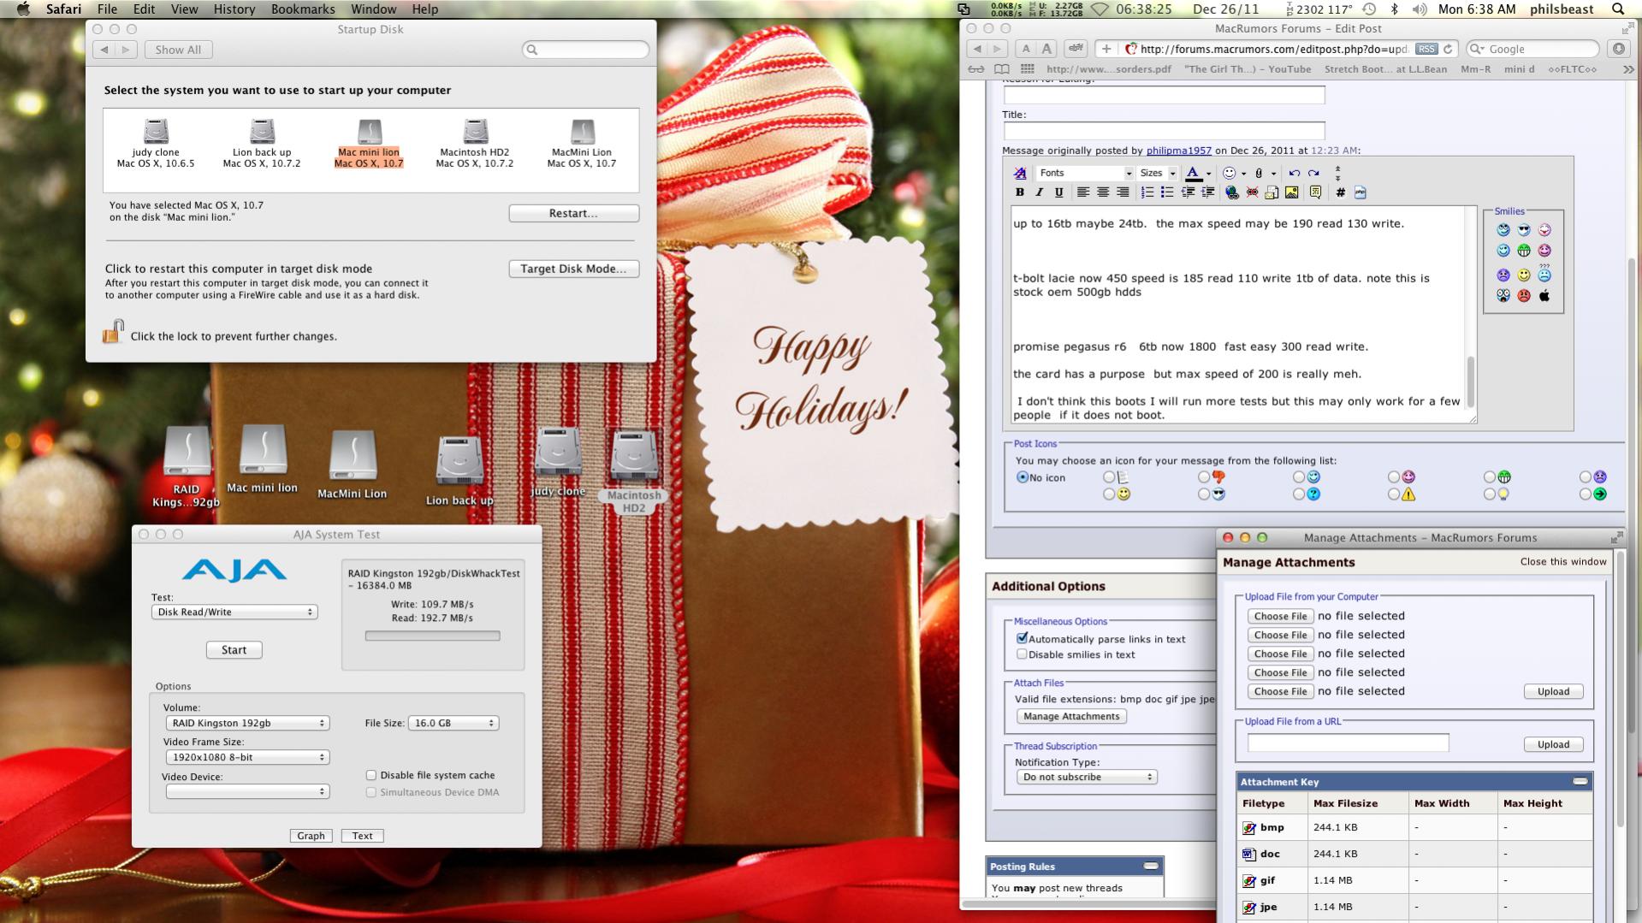Click the lock to prevent changes

[x=113, y=332]
